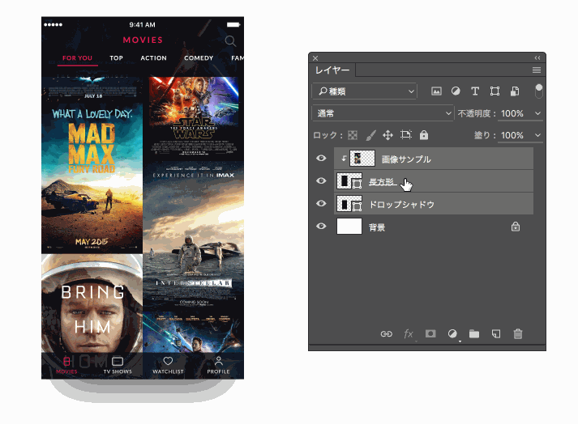Screen dimensions: 578x424
Task: Filter layers by type (T) layers
Action: click(475, 91)
